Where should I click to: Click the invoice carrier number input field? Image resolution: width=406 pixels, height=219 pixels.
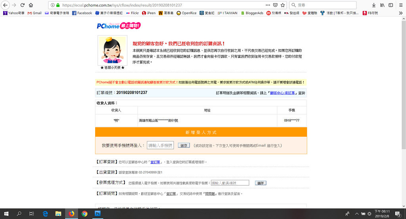pyautogui.click(x=230, y=183)
